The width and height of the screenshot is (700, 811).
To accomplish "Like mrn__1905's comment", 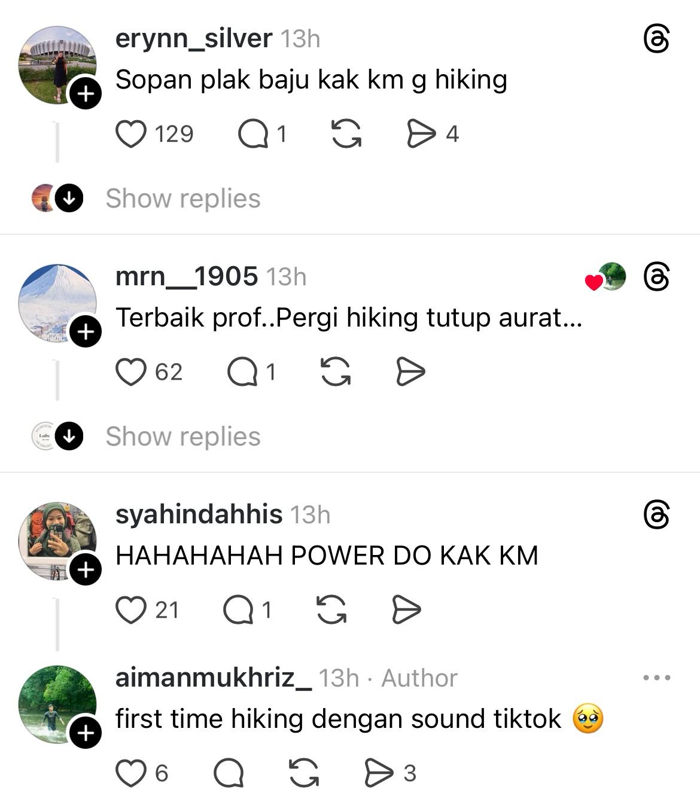I will tap(130, 372).
